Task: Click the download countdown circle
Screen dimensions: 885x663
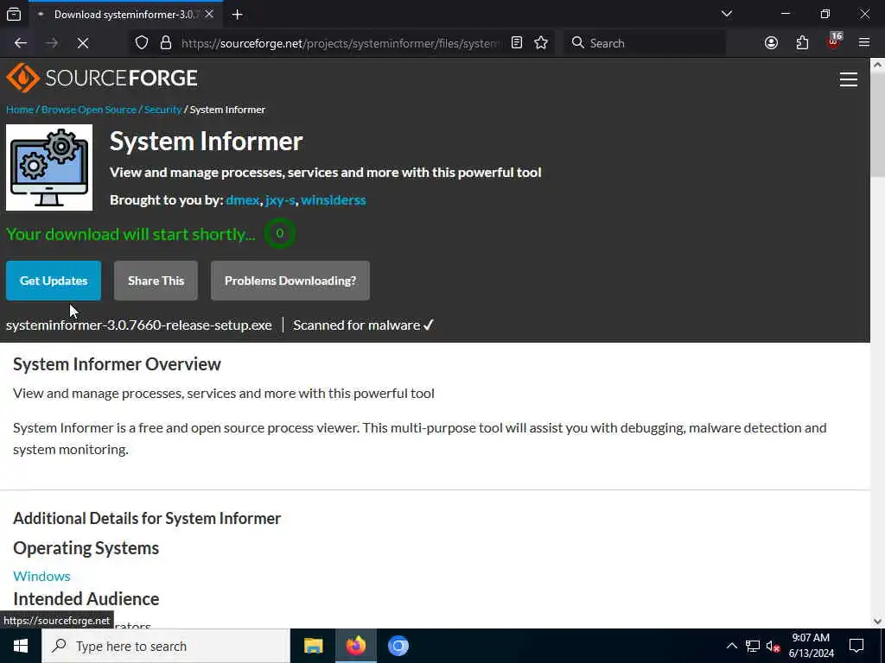Action: click(279, 233)
